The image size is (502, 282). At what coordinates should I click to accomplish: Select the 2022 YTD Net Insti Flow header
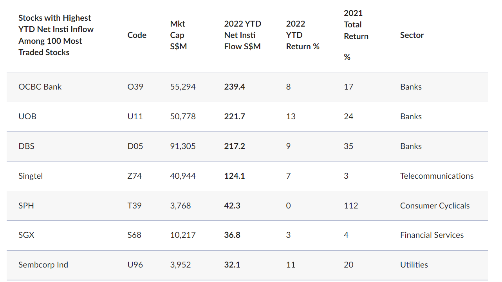(242, 35)
